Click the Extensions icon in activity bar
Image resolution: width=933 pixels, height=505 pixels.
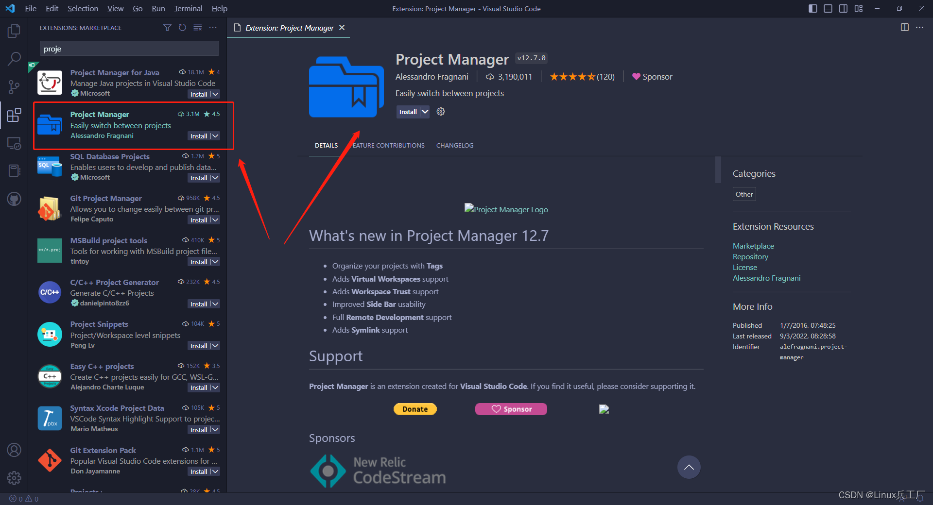pyautogui.click(x=14, y=115)
